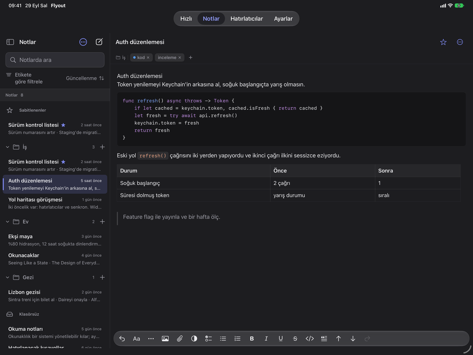Move the block up with arrow icon
The image size is (473, 355).
click(x=338, y=339)
